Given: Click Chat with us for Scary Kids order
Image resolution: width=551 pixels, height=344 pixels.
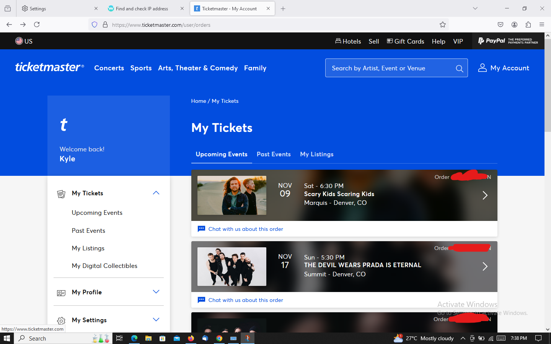Looking at the screenshot, I should tap(246, 229).
